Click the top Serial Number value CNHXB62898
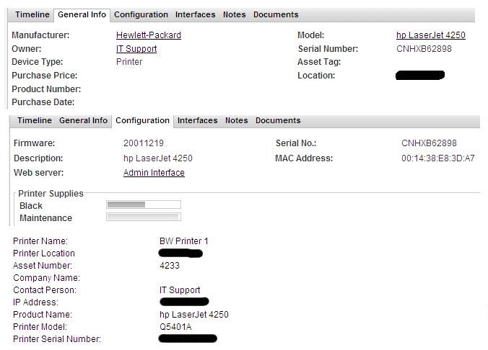The height and width of the screenshot is (350, 488). click(424, 49)
